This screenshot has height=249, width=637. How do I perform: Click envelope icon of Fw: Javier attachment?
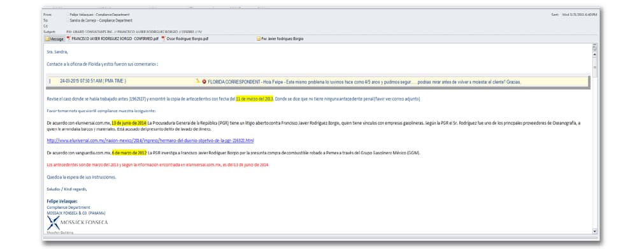click(x=259, y=39)
